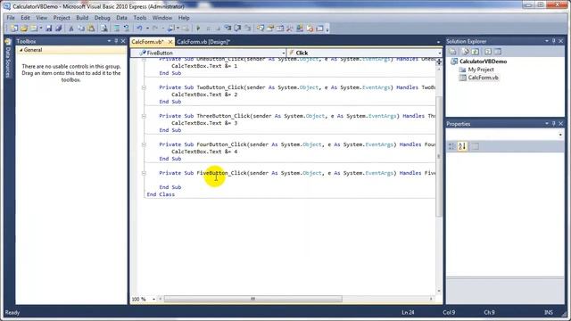Open the active documents list dropdown

pos(438,42)
